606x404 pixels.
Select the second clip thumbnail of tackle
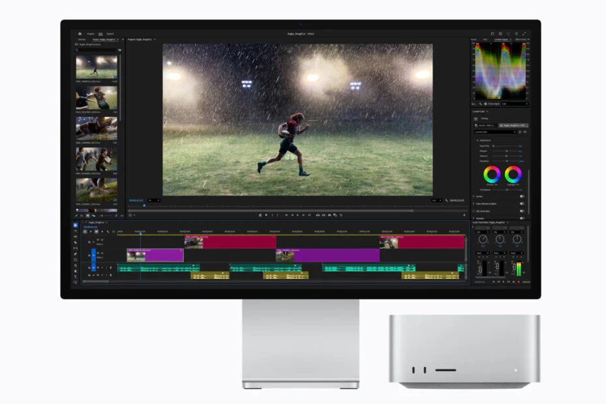[96, 98]
